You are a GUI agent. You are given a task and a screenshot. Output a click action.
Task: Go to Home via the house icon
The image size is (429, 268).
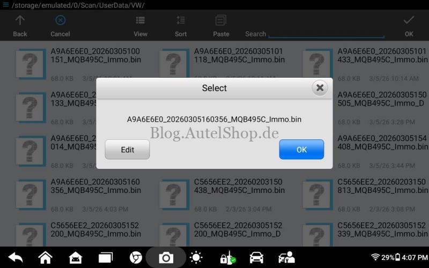coord(46,258)
